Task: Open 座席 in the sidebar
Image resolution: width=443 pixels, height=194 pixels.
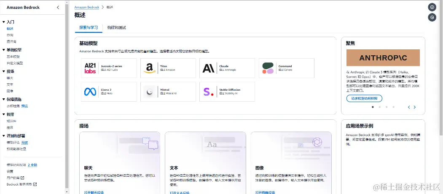Action: tap(10, 127)
